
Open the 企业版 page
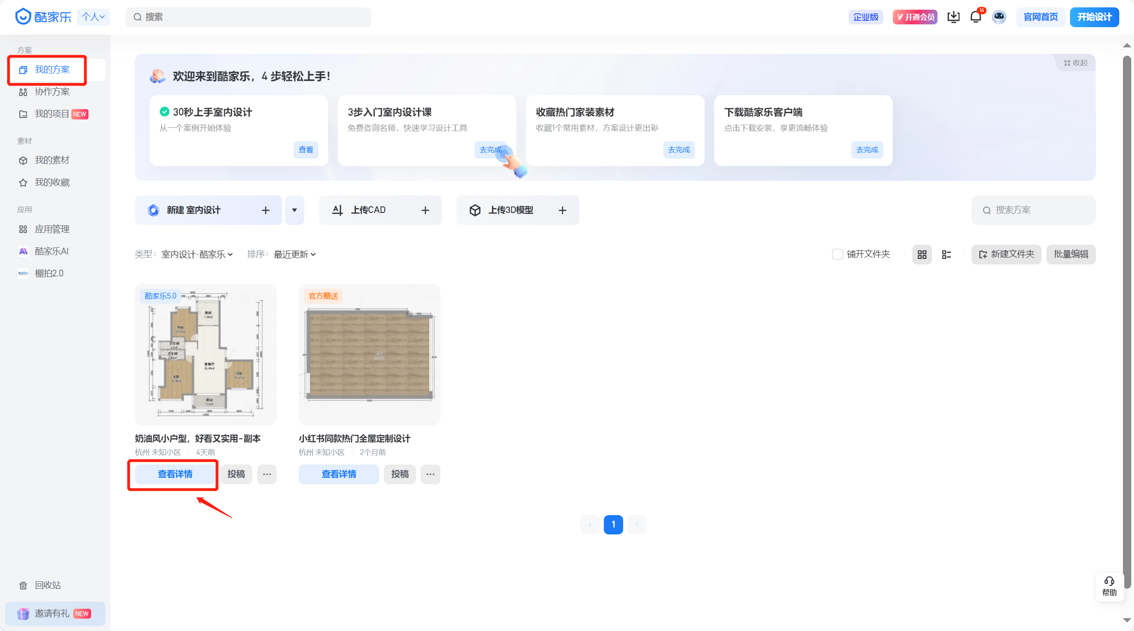pos(866,17)
